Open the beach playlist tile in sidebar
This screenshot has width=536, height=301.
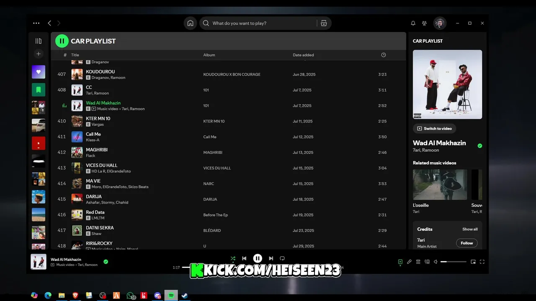39,215
